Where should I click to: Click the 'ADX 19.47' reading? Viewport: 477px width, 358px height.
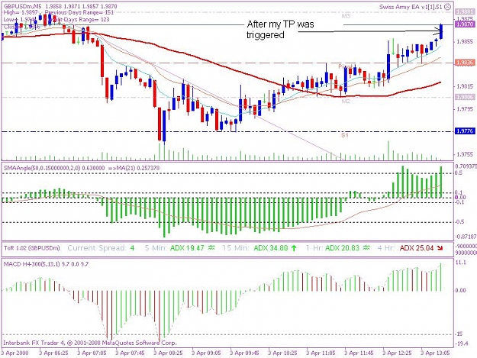pos(187,248)
